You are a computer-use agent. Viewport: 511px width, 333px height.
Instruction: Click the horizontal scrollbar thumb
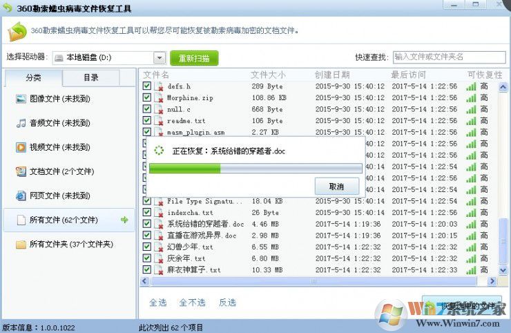tap(314, 281)
